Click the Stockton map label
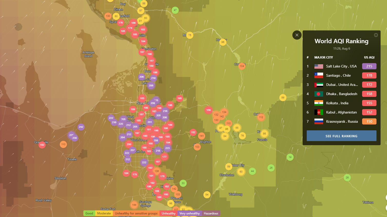Image resolution: width=387 pixels, height=217 pixels. point(60,178)
